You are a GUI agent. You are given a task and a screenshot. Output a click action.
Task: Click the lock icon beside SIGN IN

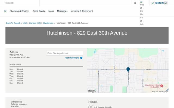[x=153, y=3]
